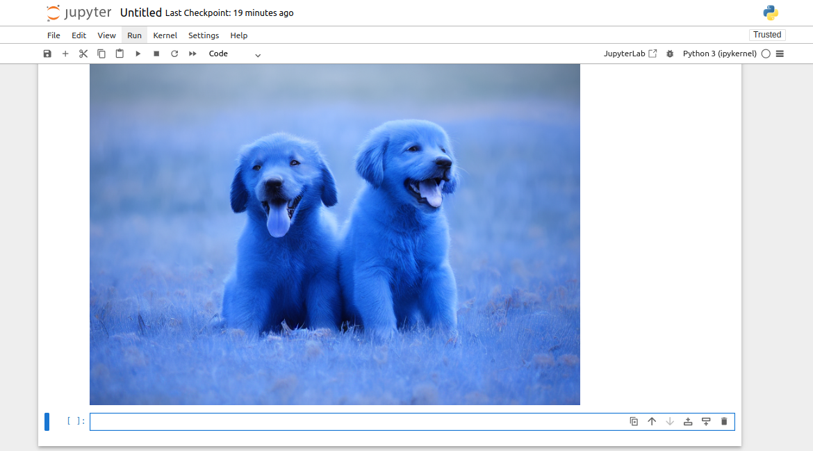Copy the selected cell from the toolbar
Image resolution: width=813 pixels, height=451 pixels.
click(x=101, y=54)
